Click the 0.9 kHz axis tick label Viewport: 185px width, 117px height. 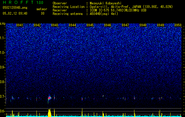(x=3, y=67)
